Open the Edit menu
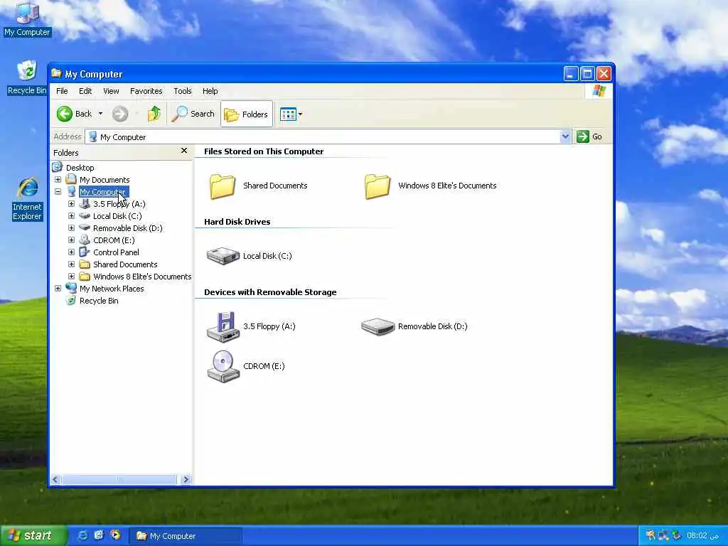The width and height of the screenshot is (728, 546). click(85, 91)
